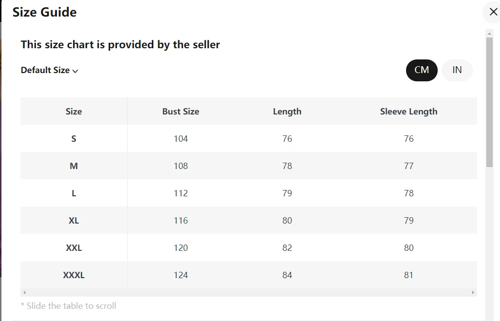Click the horizontal scrollbar left arrow

24,292
